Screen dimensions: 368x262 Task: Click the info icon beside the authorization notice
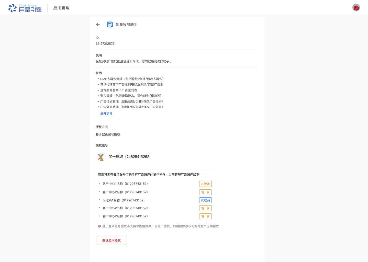pyautogui.click(x=99, y=226)
